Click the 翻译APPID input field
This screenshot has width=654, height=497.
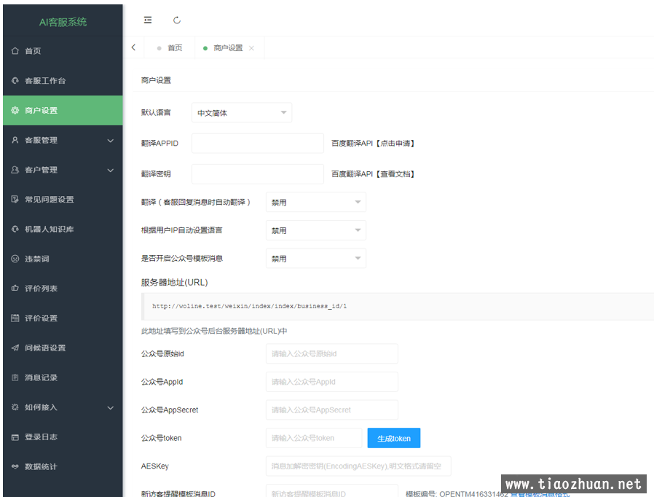pyautogui.click(x=257, y=144)
